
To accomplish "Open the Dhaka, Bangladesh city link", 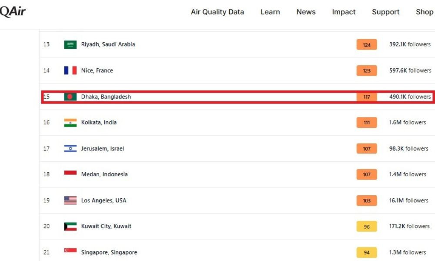I will (x=106, y=97).
